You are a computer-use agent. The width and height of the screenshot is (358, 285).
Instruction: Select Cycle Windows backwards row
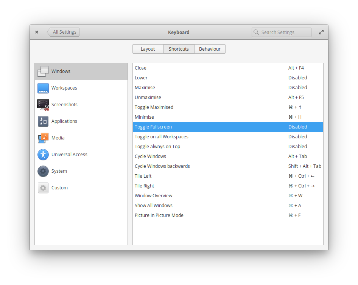(x=228, y=166)
